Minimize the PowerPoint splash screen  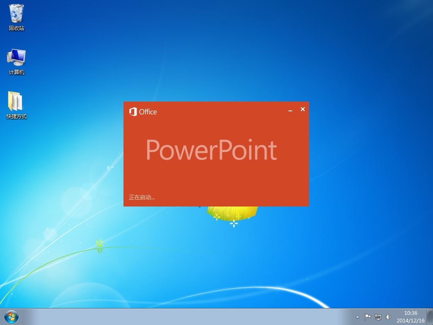290,110
